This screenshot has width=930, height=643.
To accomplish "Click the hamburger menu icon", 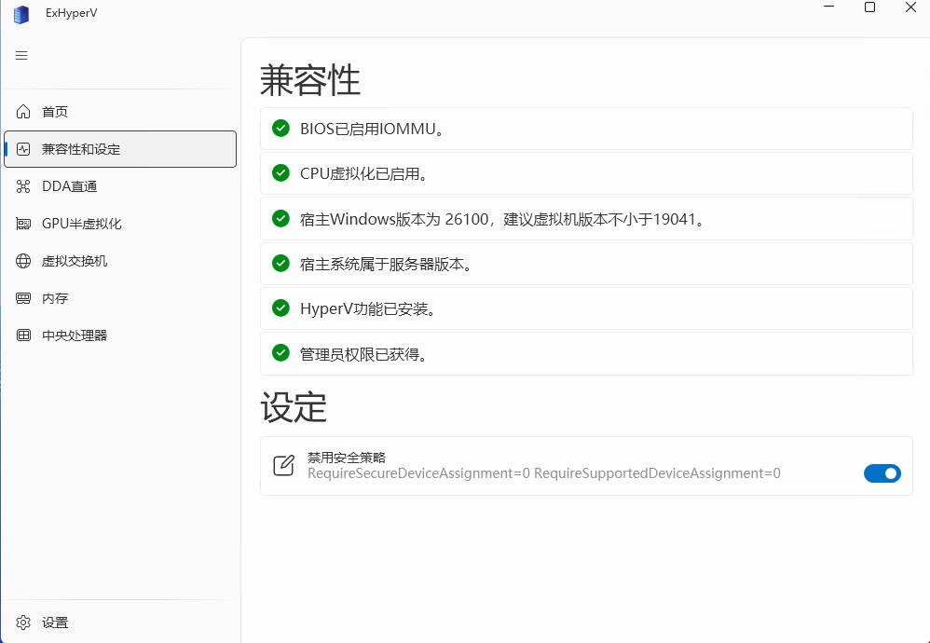I will (x=21, y=56).
